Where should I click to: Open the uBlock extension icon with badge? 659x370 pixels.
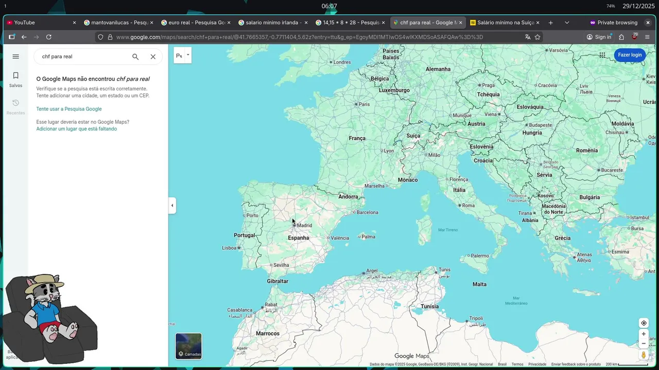[x=635, y=37]
